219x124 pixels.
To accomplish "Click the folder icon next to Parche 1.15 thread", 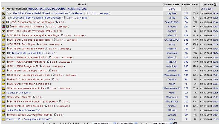I will tap(3, 119).
